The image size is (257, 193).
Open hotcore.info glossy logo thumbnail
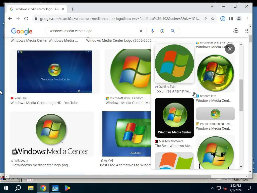(215, 73)
